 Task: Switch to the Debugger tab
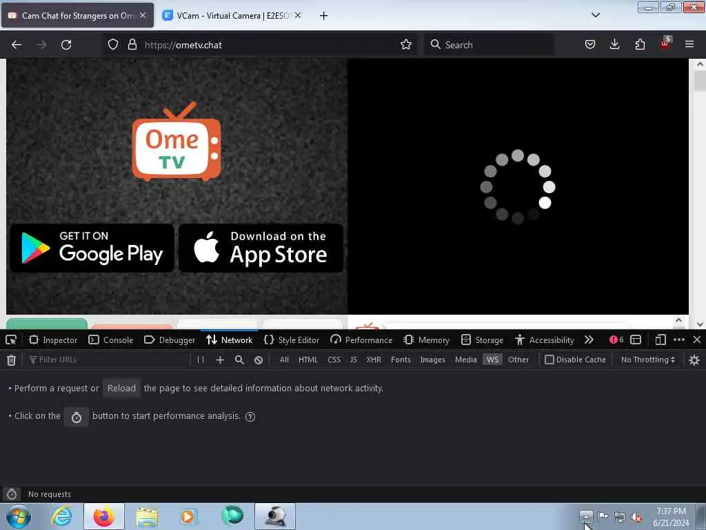170,340
